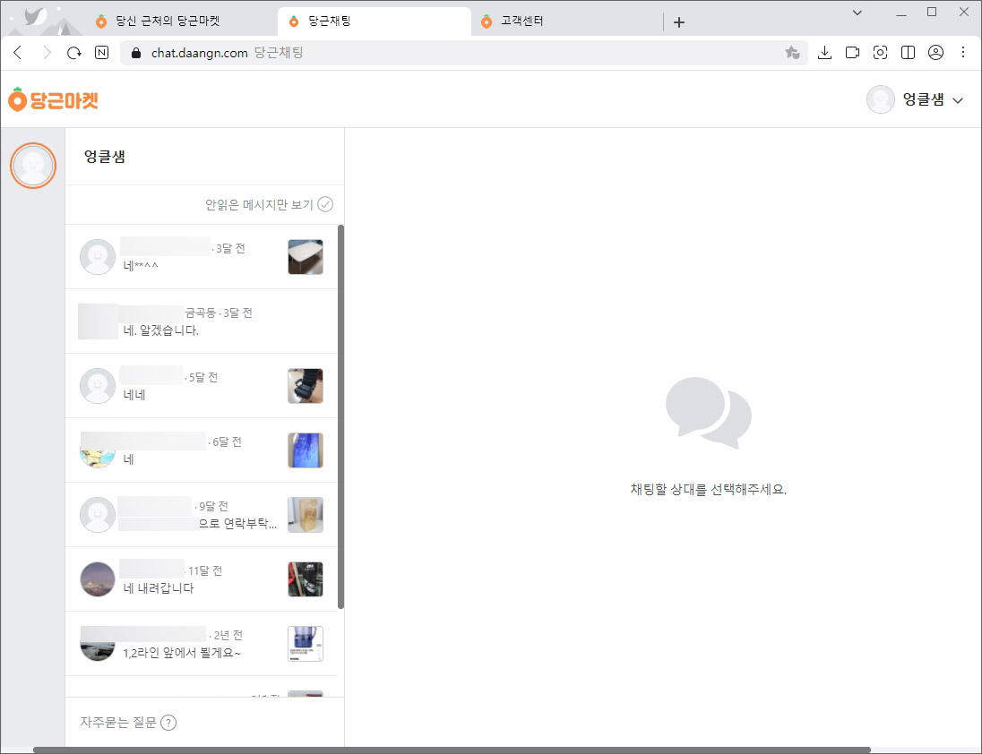Click the bookmark star in the address bar
This screenshot has width=982, height=754.
792,53
